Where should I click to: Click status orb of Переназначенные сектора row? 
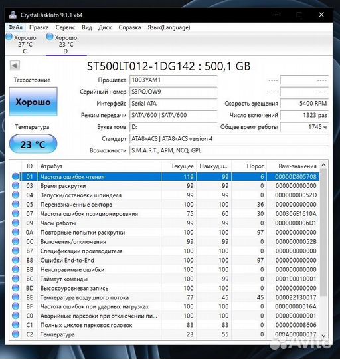tap(15, 205)
